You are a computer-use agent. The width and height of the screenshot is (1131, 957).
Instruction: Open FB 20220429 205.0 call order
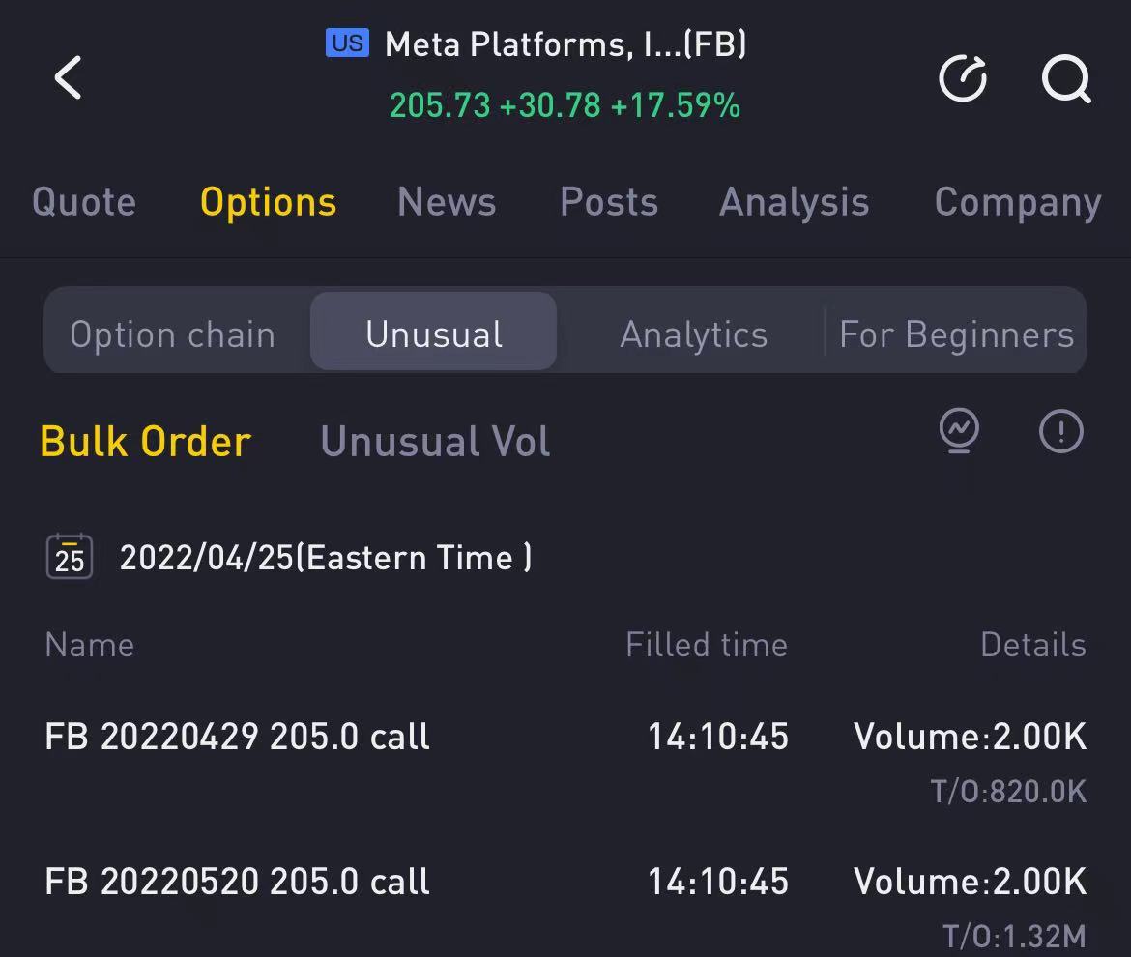click(238, 737)
